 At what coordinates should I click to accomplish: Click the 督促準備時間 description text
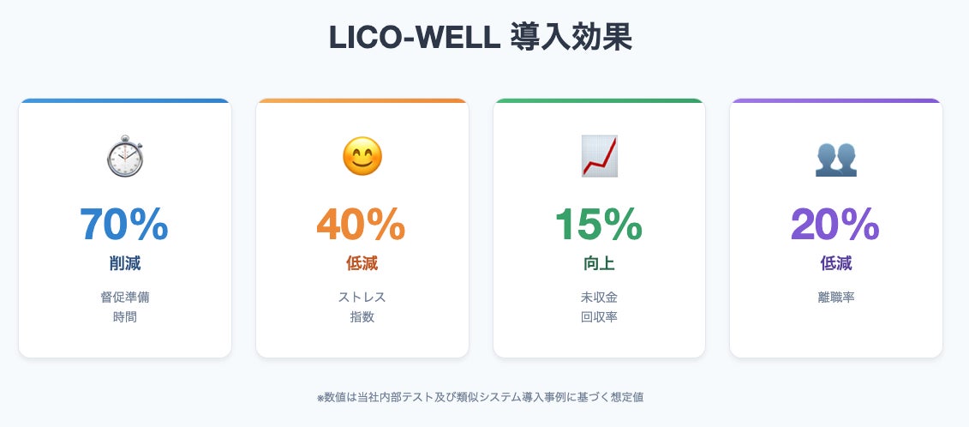point(125,307)
